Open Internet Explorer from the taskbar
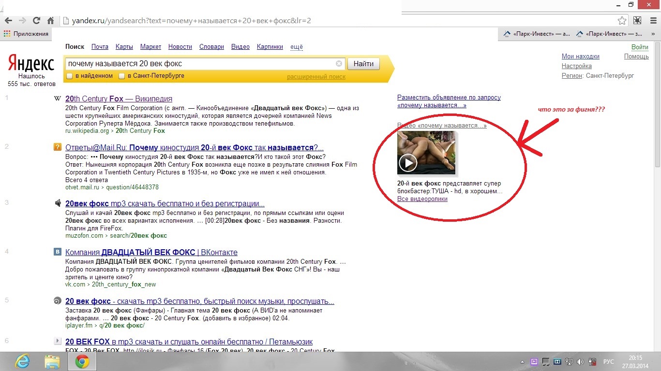Image resolution: width=661 pixels, height=371 pixels. [x=22, y=361]
